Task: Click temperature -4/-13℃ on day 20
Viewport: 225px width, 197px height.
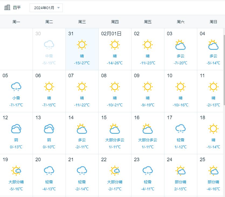Action: coord(49,189)
